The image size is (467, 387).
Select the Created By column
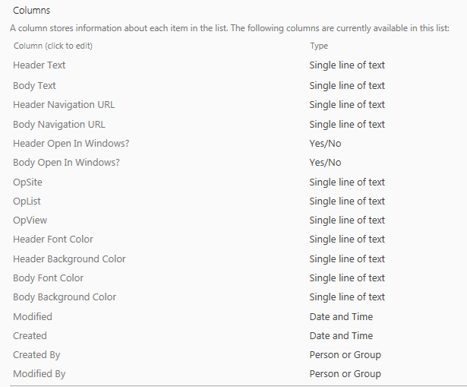(x=36, y=355)
